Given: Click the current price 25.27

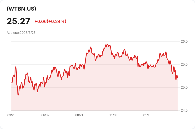Looking at the screenshot, I should 19,21.
